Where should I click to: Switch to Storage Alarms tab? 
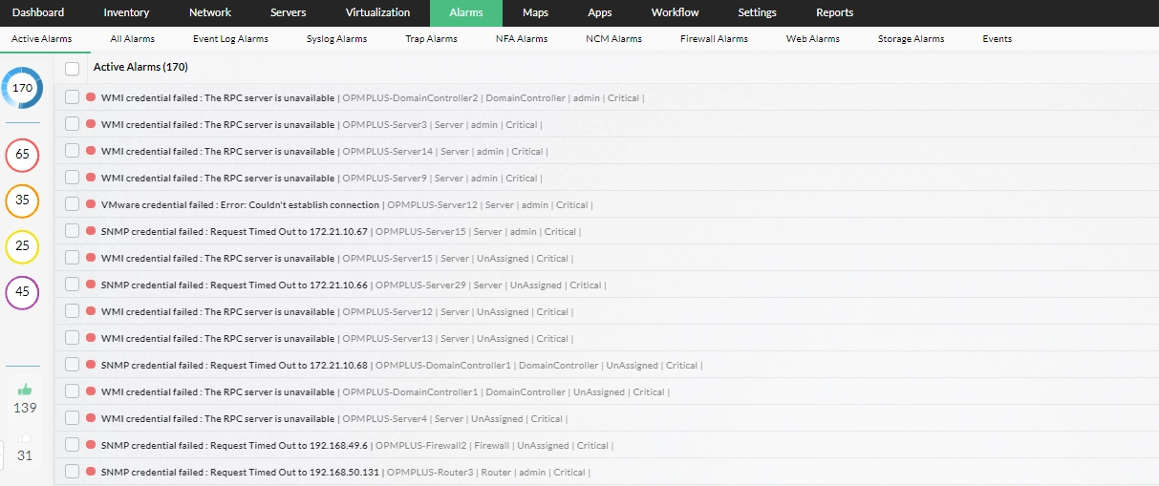(x=912, y=39)
